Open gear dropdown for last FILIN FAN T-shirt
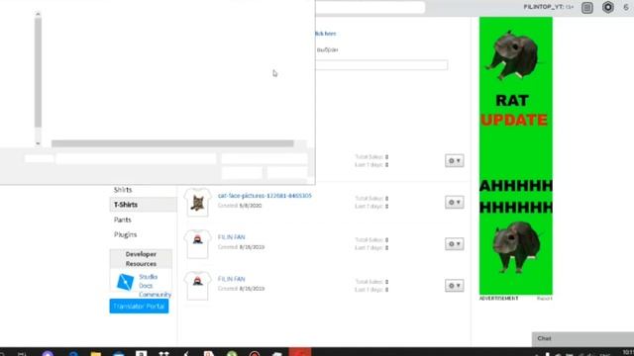This screenshot has height=356, width=634. click(454, 286)
